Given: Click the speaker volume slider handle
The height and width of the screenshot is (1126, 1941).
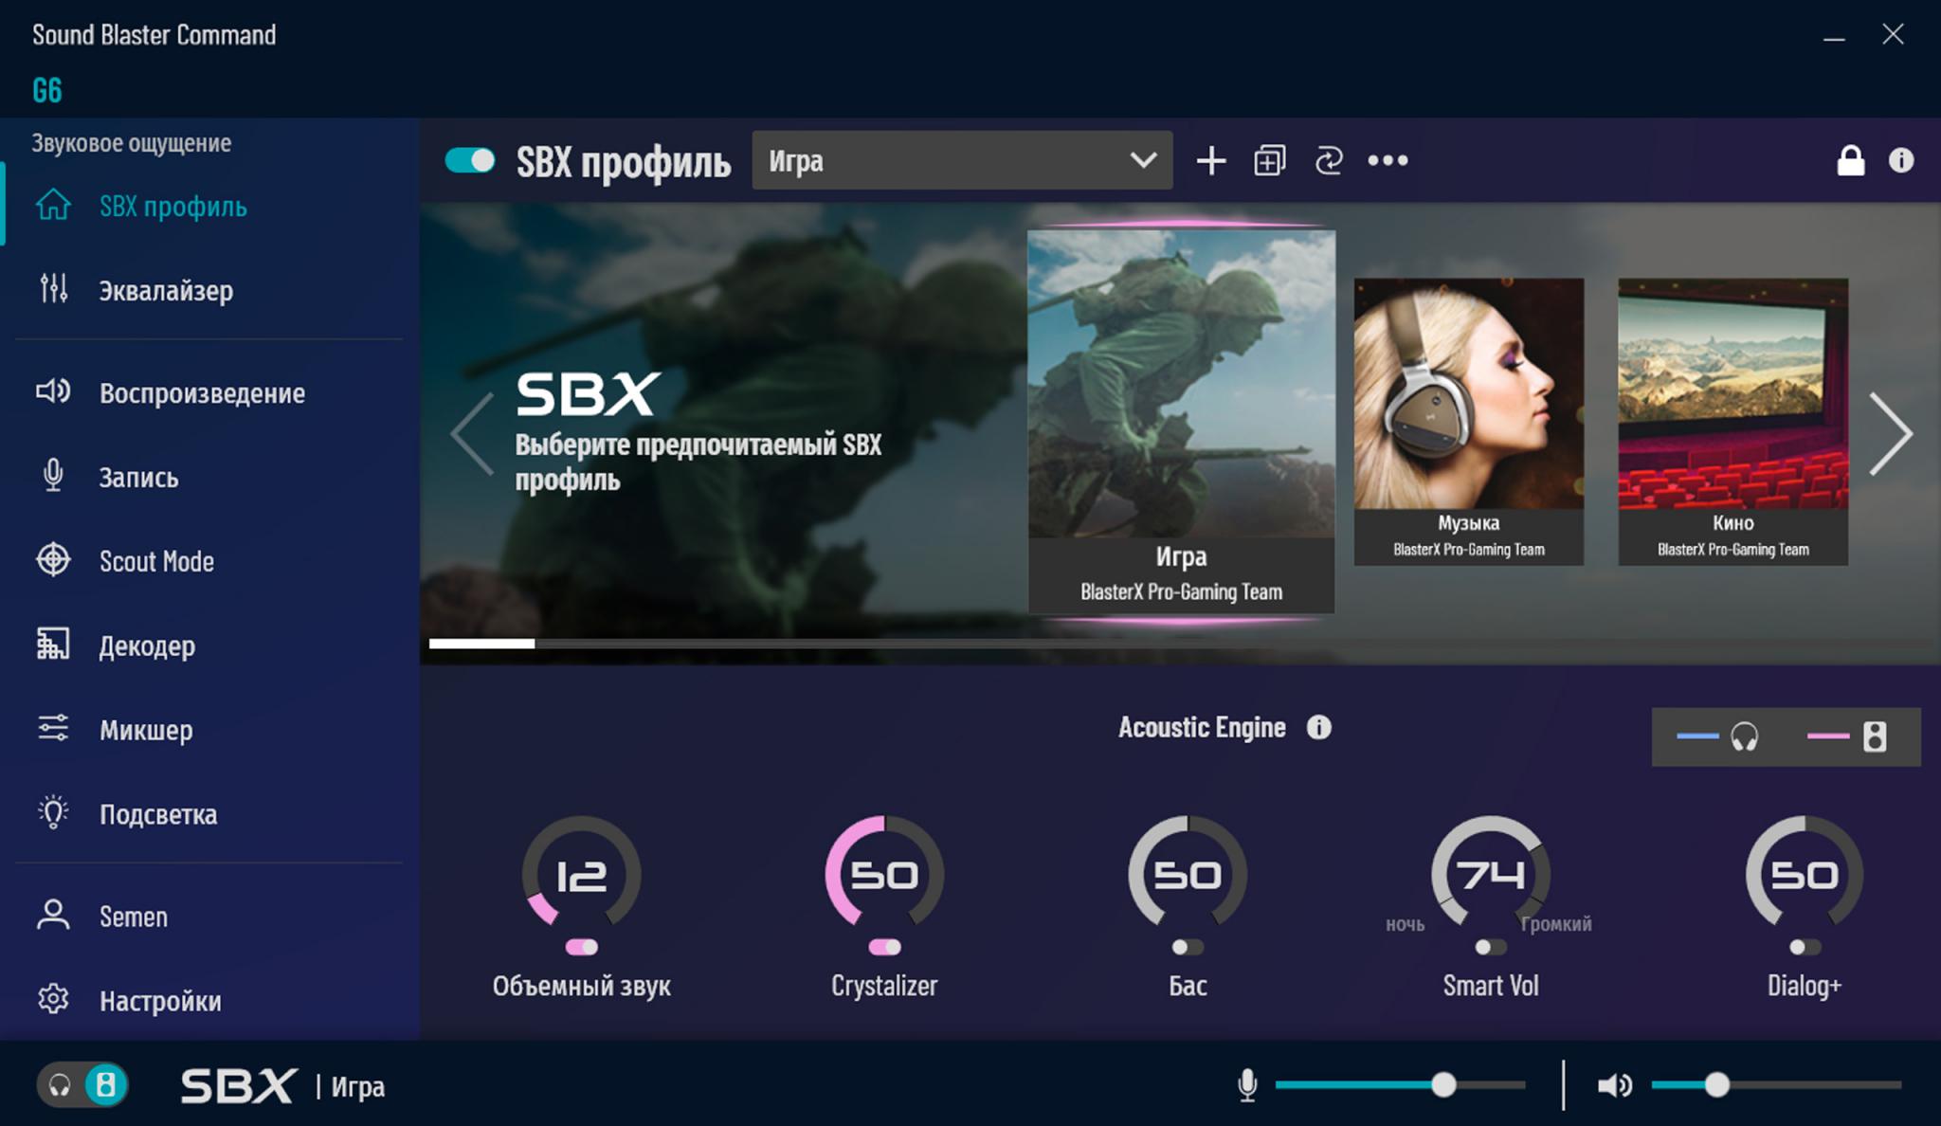Looking at the screenshot, I should pos(1716,1085).
